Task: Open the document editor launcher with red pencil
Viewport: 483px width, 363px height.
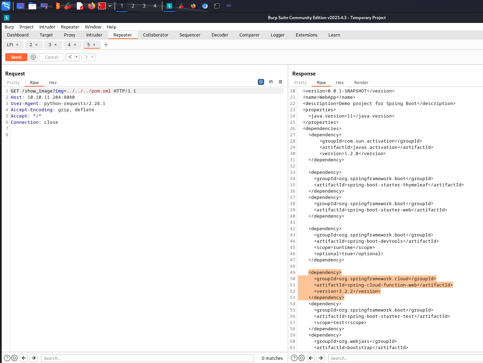Action: coord(80,6)
